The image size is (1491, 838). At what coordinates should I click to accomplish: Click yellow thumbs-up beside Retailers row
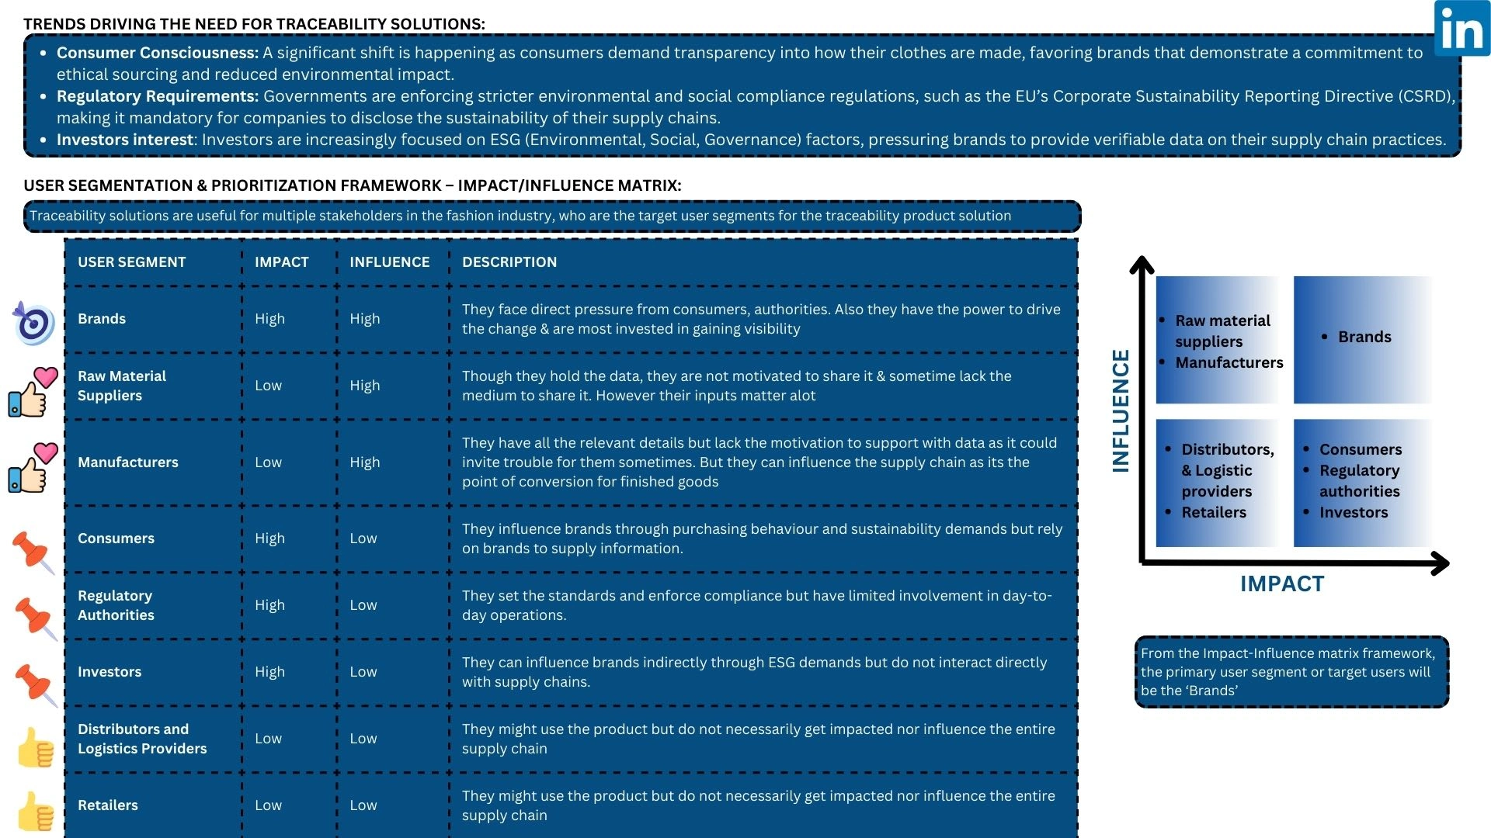[x=36, y=812]
